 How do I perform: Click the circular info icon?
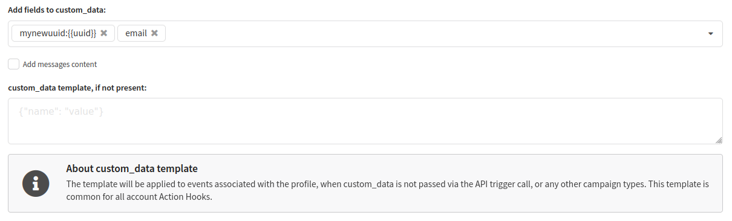click(x=36, y=183)
